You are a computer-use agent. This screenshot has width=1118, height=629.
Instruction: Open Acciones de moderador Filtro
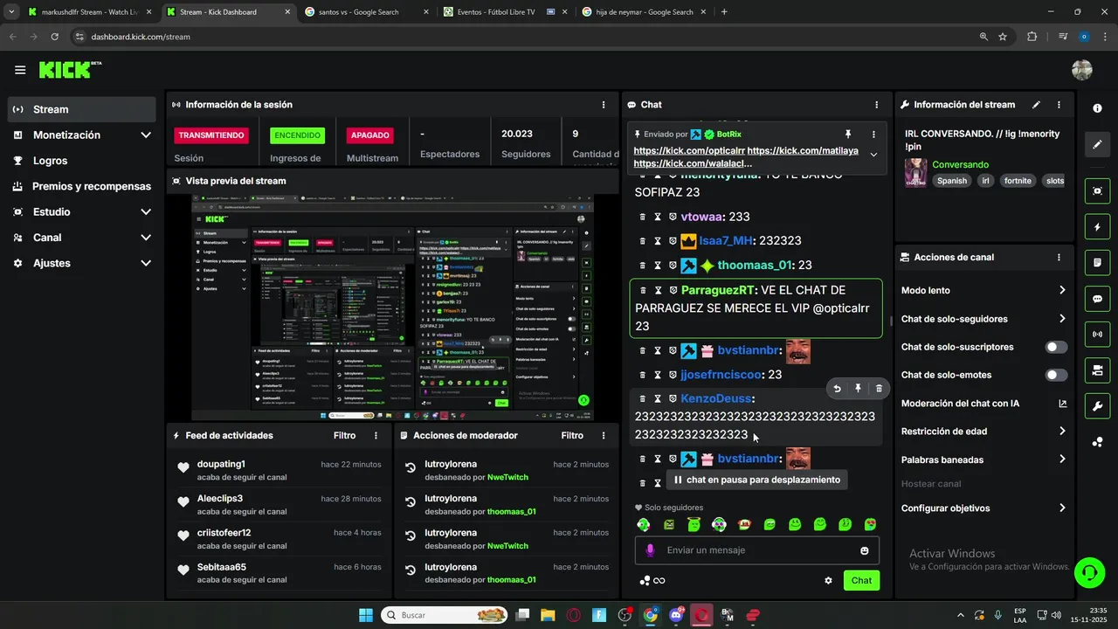coord(572,435)
